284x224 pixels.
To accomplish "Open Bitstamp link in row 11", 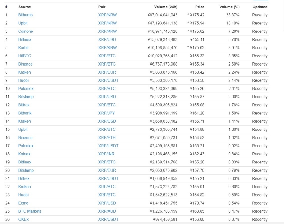I will (26, 97).
